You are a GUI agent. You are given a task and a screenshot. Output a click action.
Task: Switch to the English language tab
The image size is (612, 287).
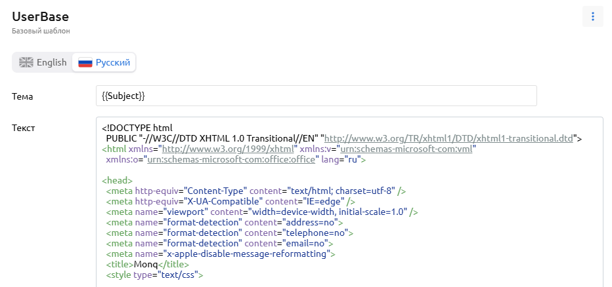tap(43, 62)
